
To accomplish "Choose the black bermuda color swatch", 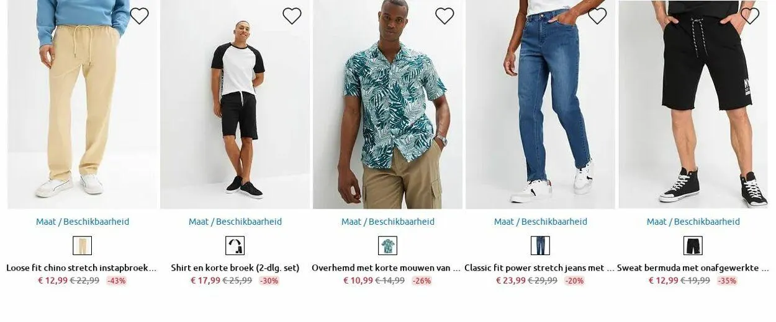I will [x=693, y=246].
